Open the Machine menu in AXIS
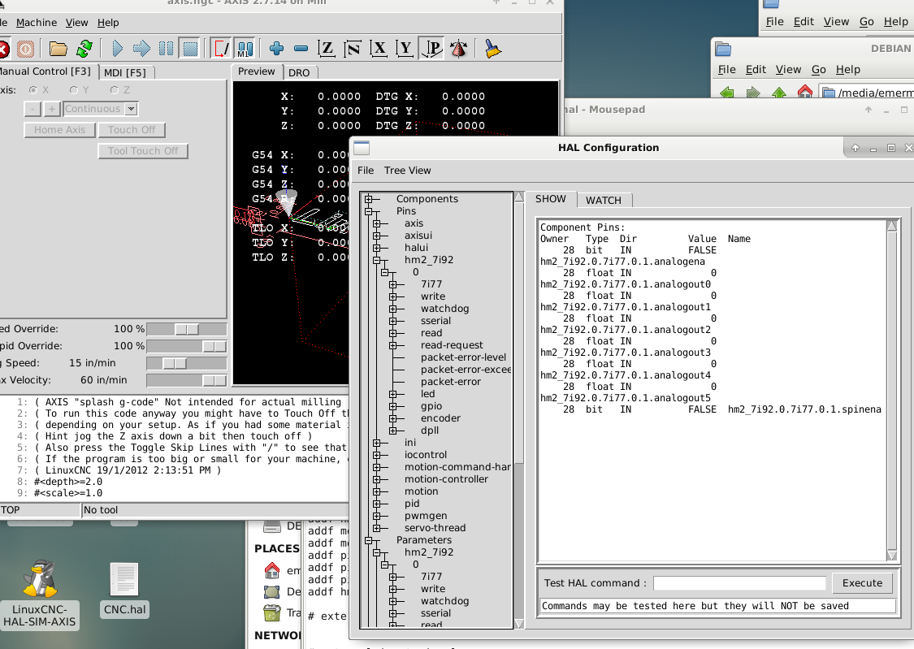 [x=37, y=23]
